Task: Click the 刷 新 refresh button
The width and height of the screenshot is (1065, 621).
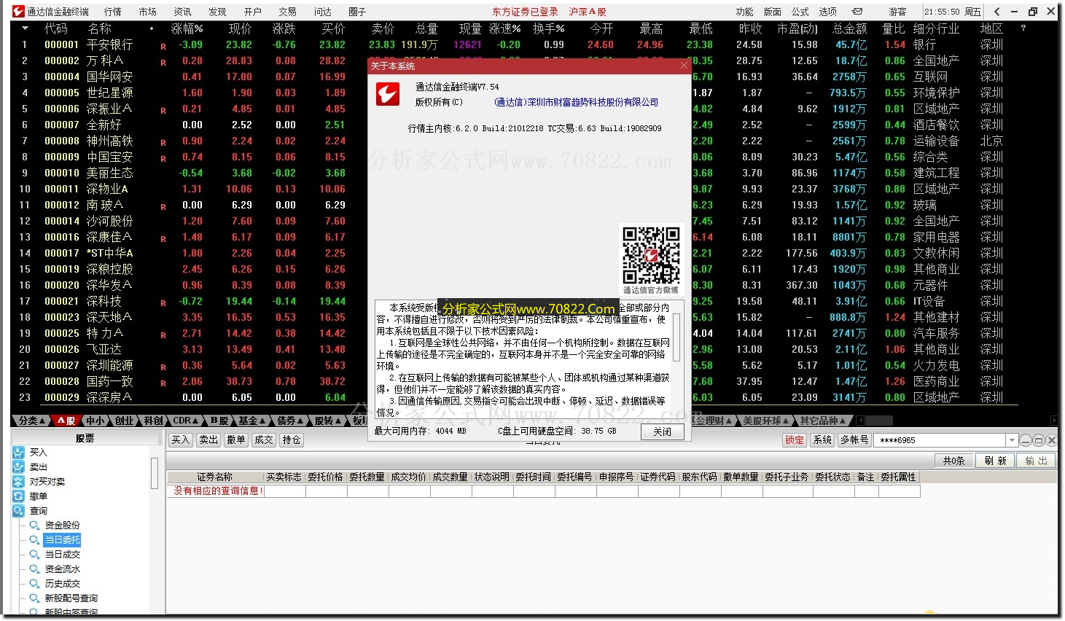Action: [x=995, y=461]
